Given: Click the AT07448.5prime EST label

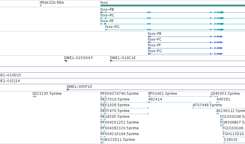Looking at the screenshot, I should click(207, 105).
